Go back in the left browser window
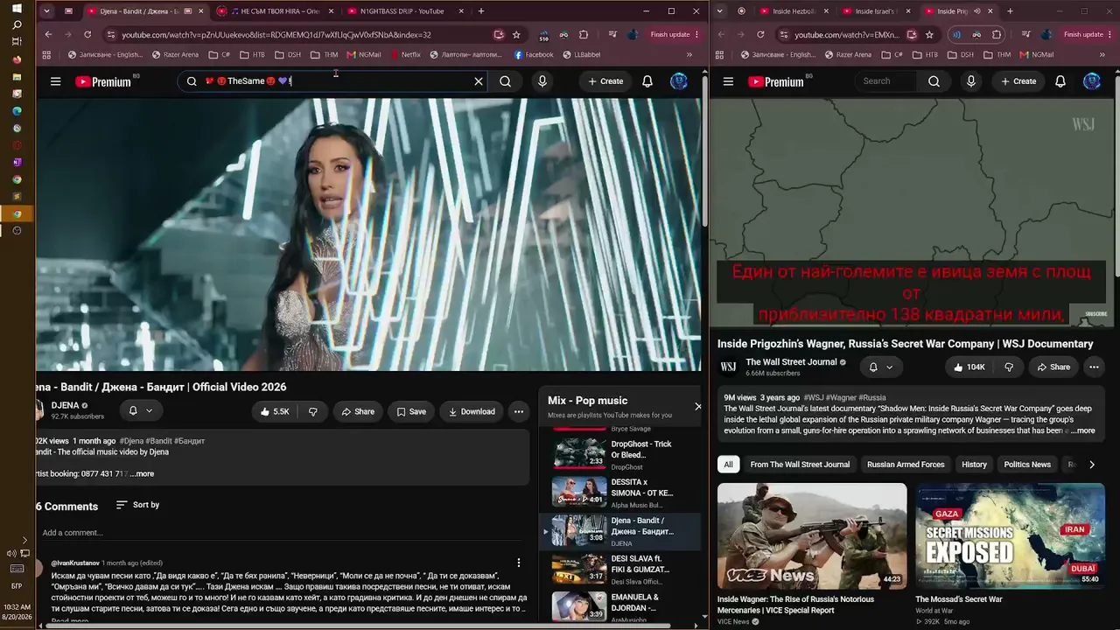 point(48,35)
